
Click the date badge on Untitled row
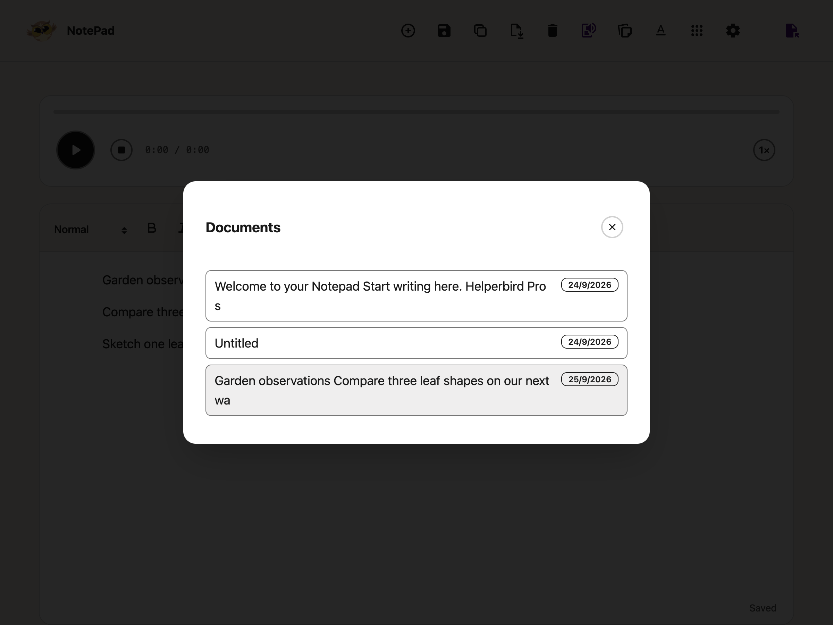pos(589,342)
